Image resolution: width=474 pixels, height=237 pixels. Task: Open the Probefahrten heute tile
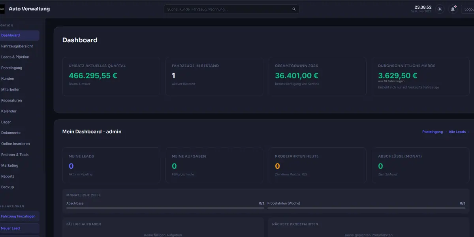tap(317, 165)
